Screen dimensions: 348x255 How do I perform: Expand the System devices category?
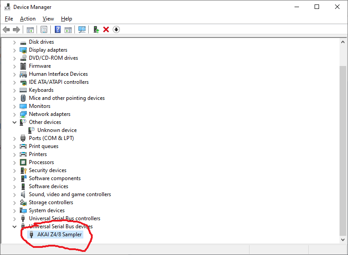[x=14, y=211]
